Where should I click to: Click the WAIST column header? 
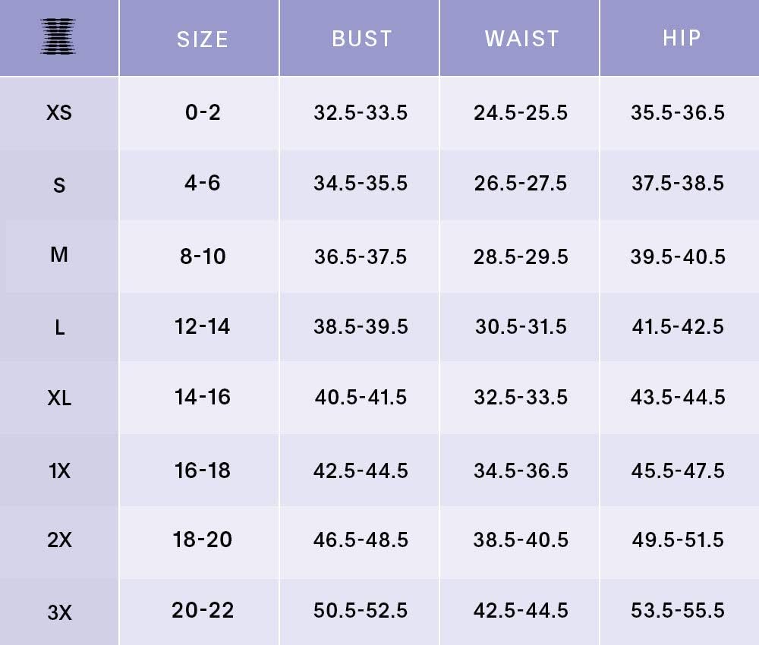coord(522,39)
